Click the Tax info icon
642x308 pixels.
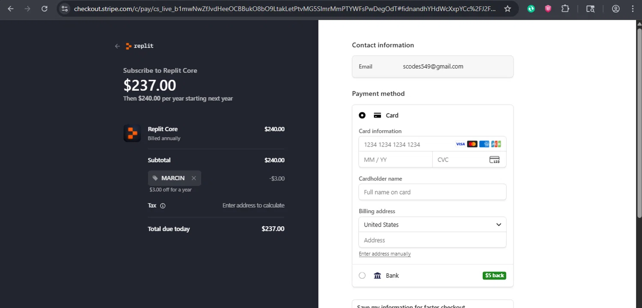[163, 206]
